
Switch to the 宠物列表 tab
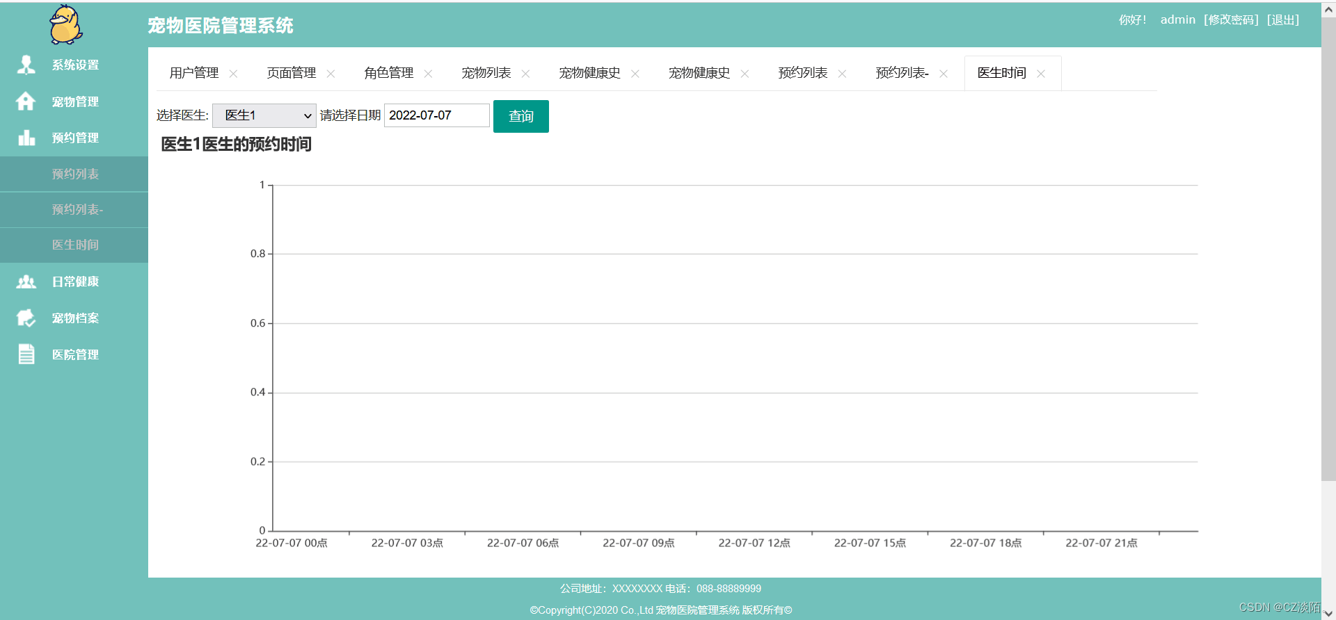[x=486, y=73]
